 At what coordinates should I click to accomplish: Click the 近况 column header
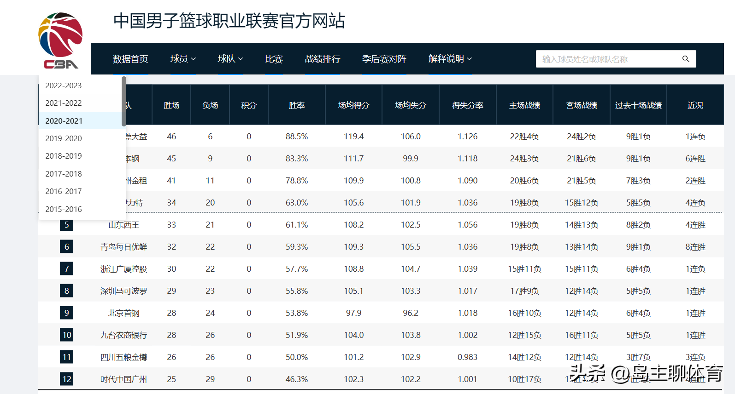[695, 105]
